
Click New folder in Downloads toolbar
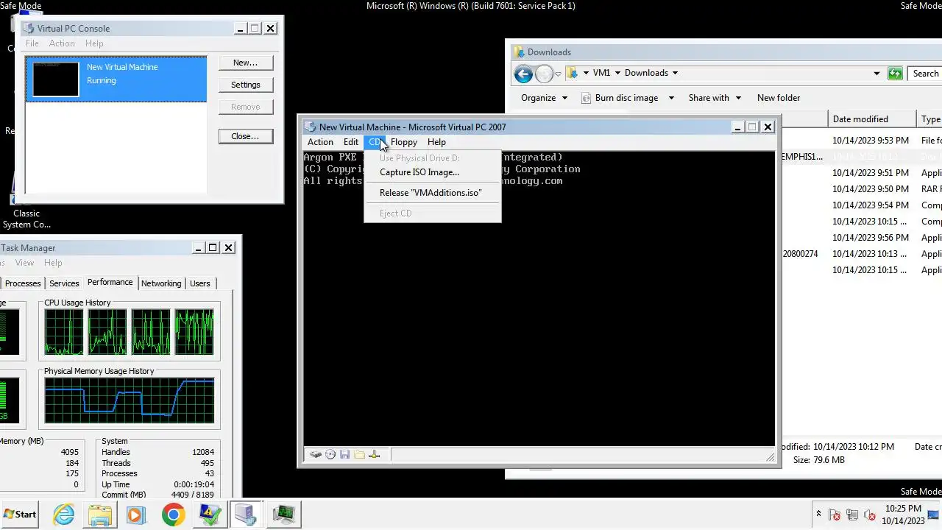779,98
